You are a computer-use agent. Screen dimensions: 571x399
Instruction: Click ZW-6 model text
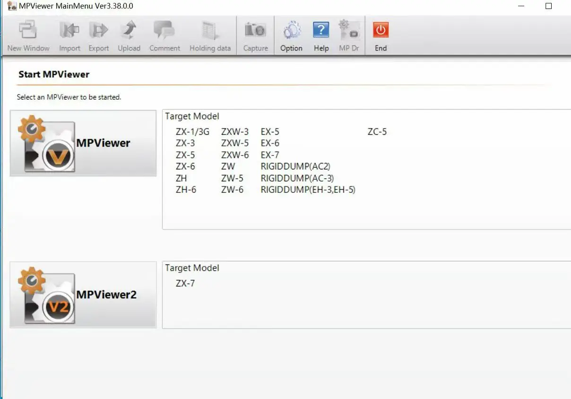[x=232, y=190]
